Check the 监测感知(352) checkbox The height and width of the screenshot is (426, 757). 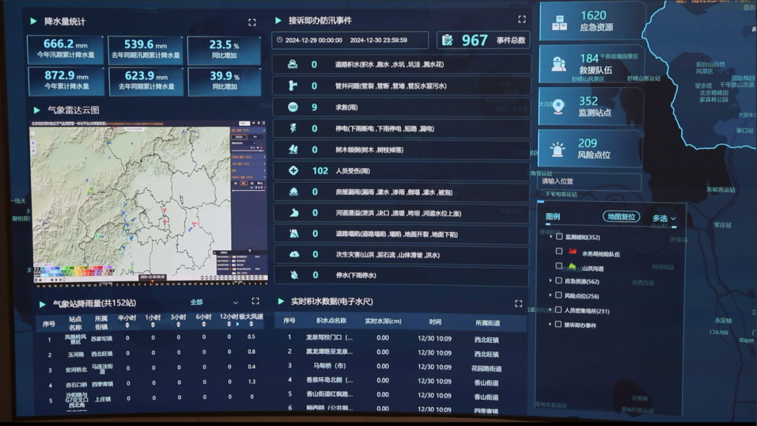click(559, 236)
